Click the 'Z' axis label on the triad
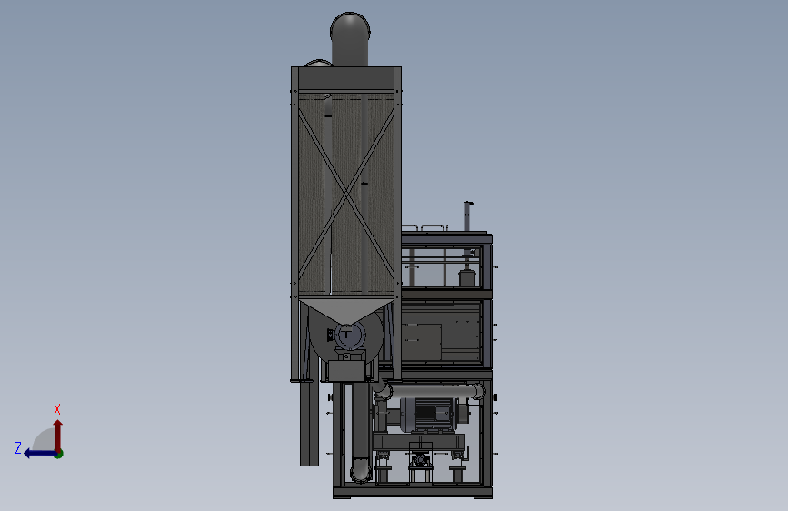Image resolution: width=788 pixels, height=511 pixels. tap(18, 447)
